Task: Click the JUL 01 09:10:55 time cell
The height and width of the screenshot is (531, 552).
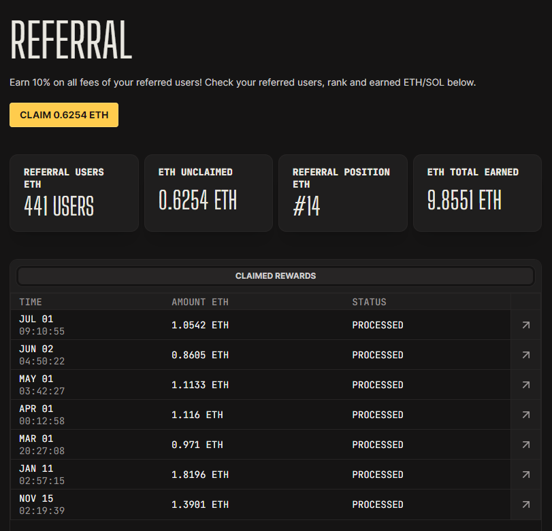Action: tap(42, 325)
